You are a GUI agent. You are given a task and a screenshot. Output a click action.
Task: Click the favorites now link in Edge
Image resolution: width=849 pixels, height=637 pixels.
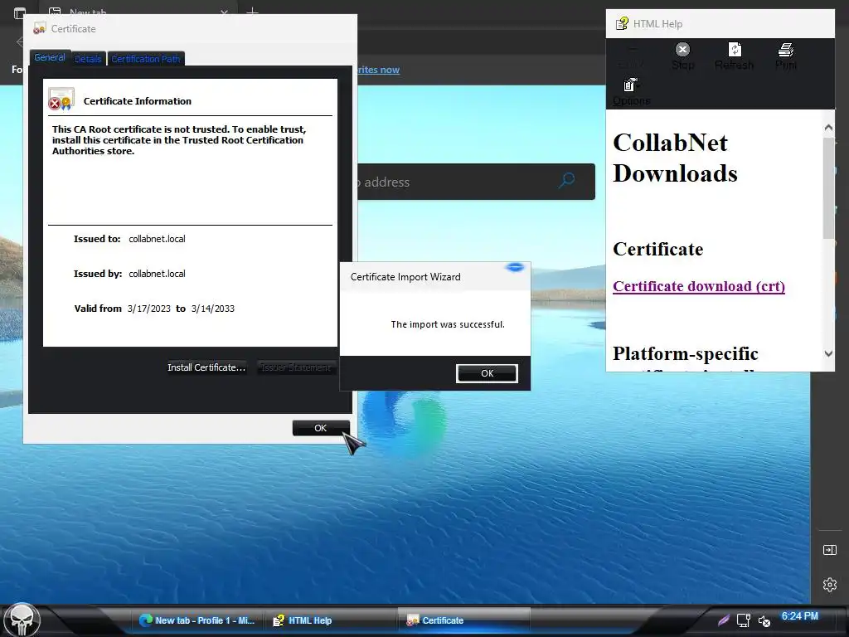[x=378, y=70]
